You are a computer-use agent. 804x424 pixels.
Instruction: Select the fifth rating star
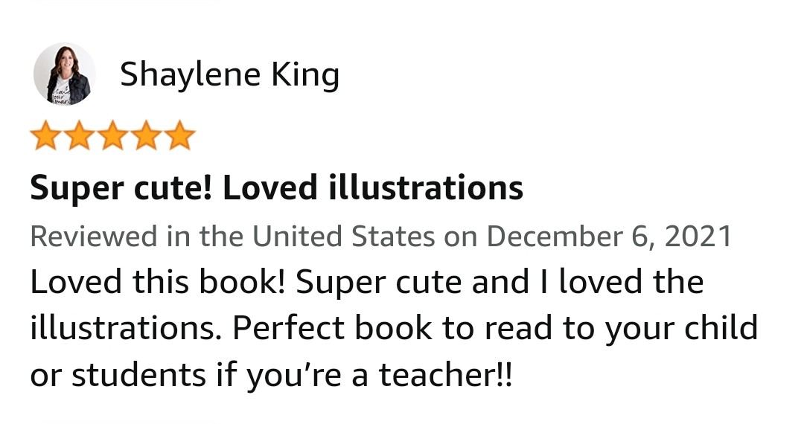tap(179, 138)
